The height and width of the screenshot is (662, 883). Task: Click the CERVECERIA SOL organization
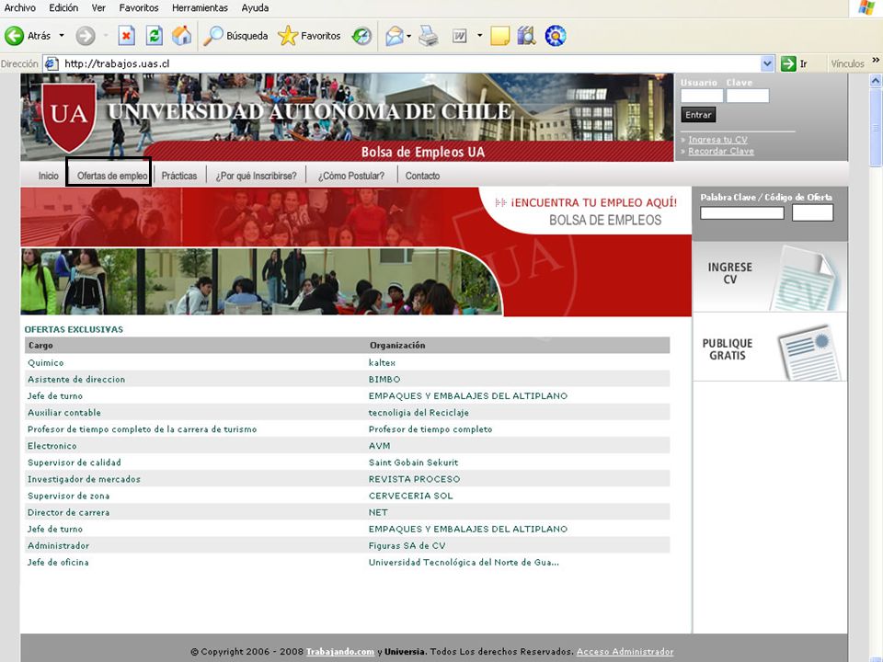pos(410,496)
